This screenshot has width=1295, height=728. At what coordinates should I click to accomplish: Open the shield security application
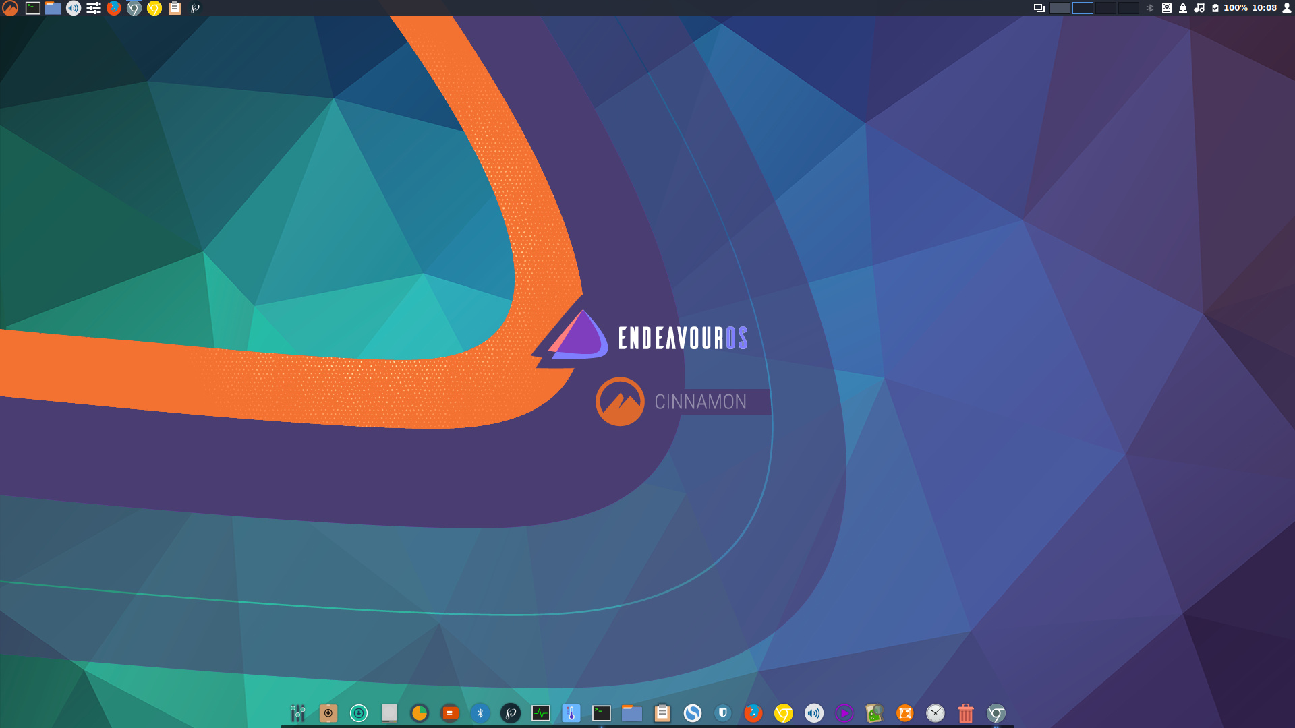pyautogui.click(x=723, y=713)
